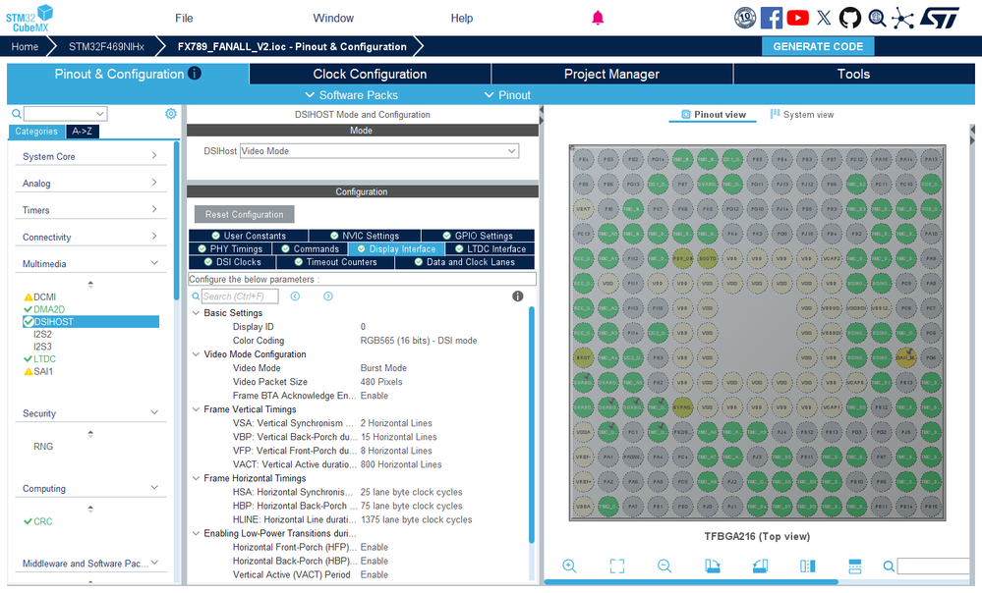This screenshot has width=982, height=593.
Task: Open the X (Twitter) icon link
Action: pos(824,18)
